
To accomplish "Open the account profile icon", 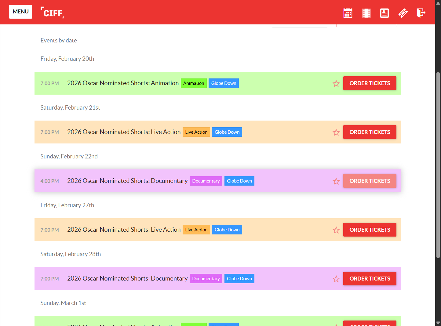I will click(x=384, y=13).
